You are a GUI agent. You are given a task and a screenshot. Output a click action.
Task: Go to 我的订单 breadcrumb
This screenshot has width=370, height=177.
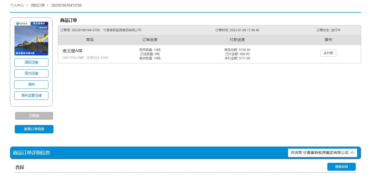(38, 5)
